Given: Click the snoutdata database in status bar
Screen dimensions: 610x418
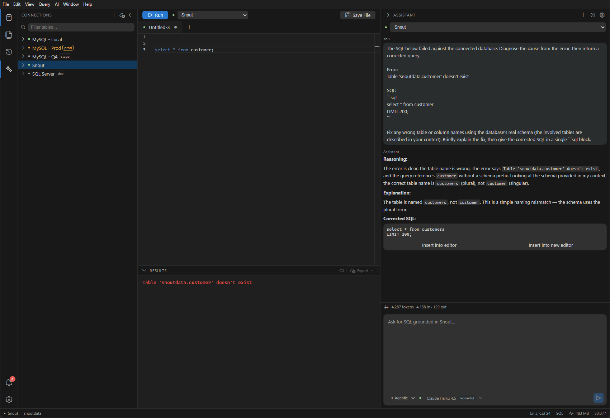Looking at the screenshot, I should [x=33, y=413].
